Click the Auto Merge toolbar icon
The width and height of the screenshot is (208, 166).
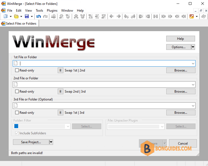tap(156, 17)
